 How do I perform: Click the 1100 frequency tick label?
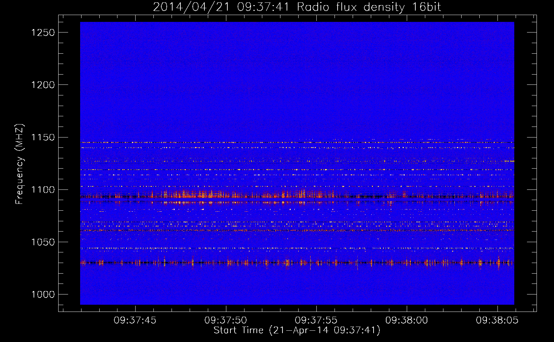pos(43,190)
